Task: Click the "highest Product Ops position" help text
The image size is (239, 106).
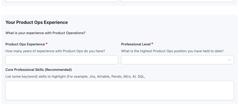Action: [x=172, y=51]
